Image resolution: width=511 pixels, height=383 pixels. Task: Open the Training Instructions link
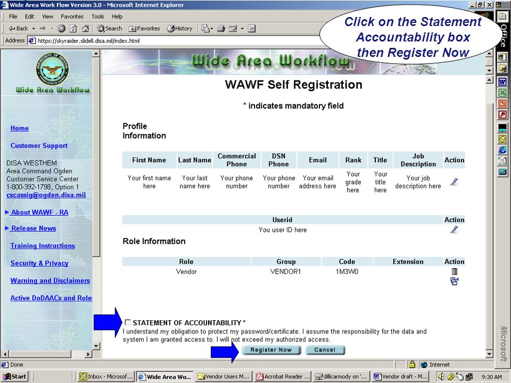(43, 246)
